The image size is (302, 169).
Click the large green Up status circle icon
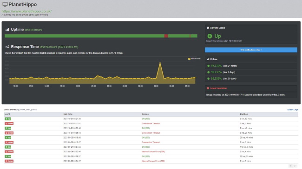pyautogui.click(x=210, y=36)
